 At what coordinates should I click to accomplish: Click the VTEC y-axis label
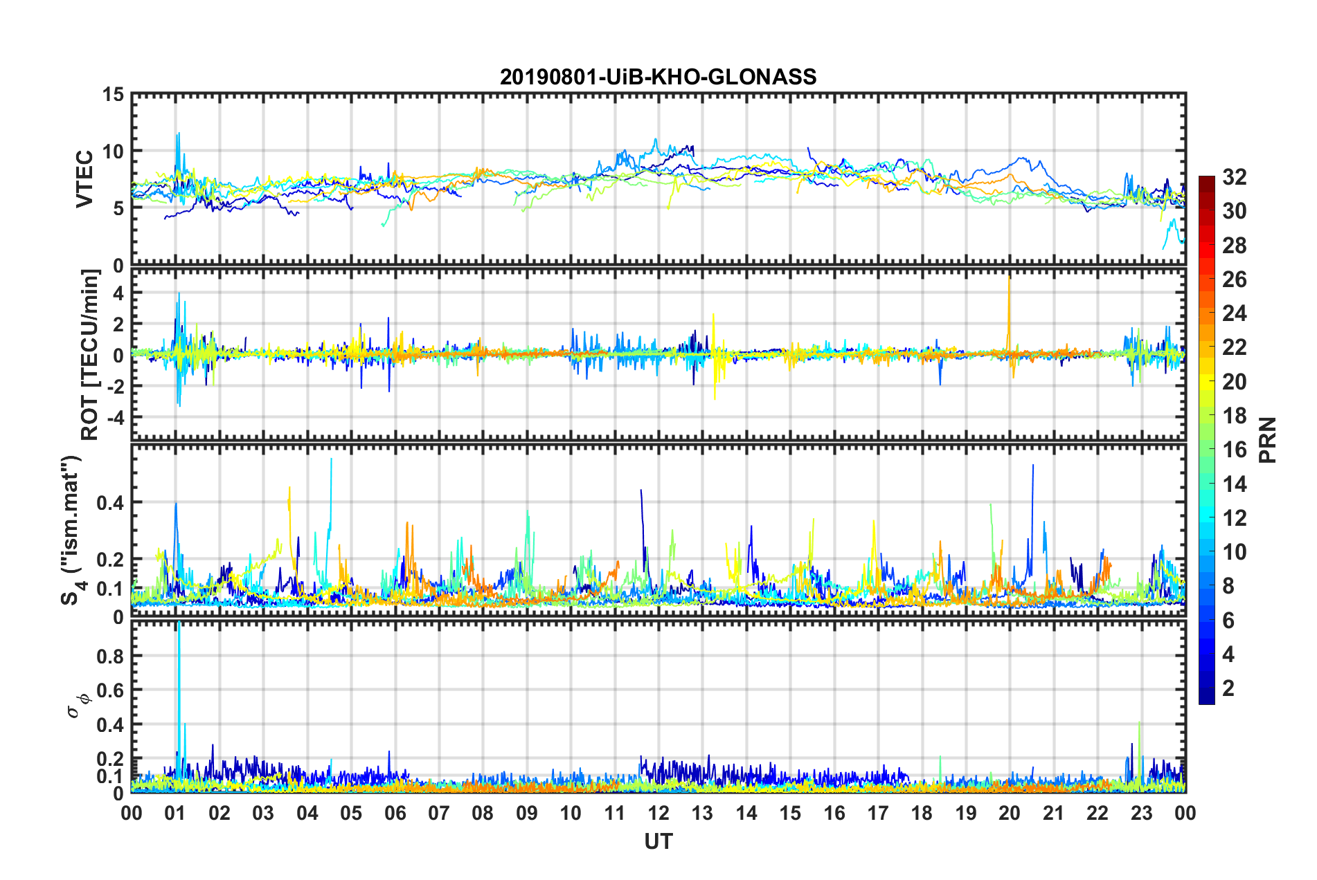pos(84,179)
